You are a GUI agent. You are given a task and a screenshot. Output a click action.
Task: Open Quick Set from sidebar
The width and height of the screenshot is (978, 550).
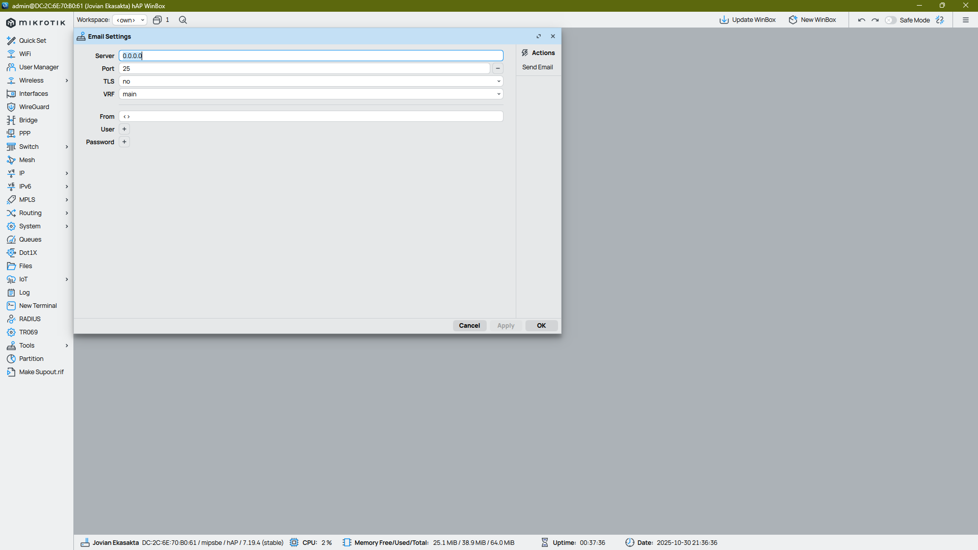point(33,41)
